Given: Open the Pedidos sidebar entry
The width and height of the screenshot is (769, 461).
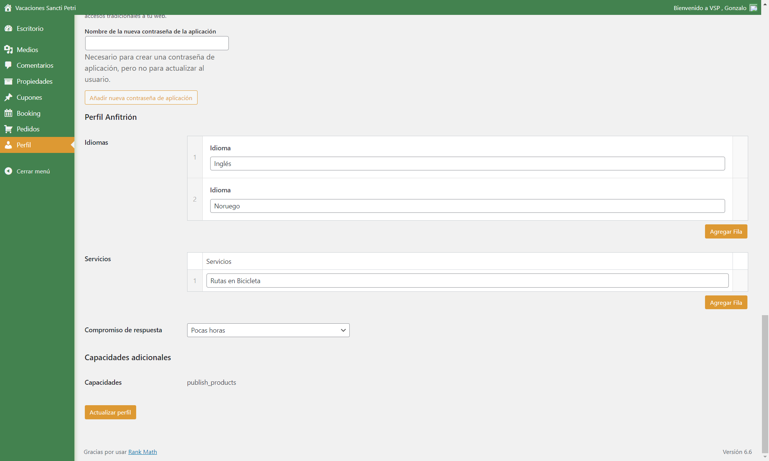Looking at the screenshot, I should pyautogui.click(x=37, y=129).
